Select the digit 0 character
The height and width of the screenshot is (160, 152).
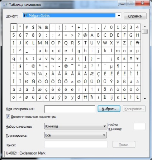point(111,28)
